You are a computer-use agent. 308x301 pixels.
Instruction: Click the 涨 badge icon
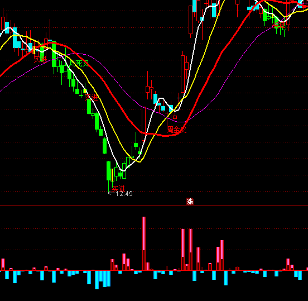tap(190, 202)
